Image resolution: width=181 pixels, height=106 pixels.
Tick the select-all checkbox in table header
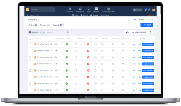30,38
